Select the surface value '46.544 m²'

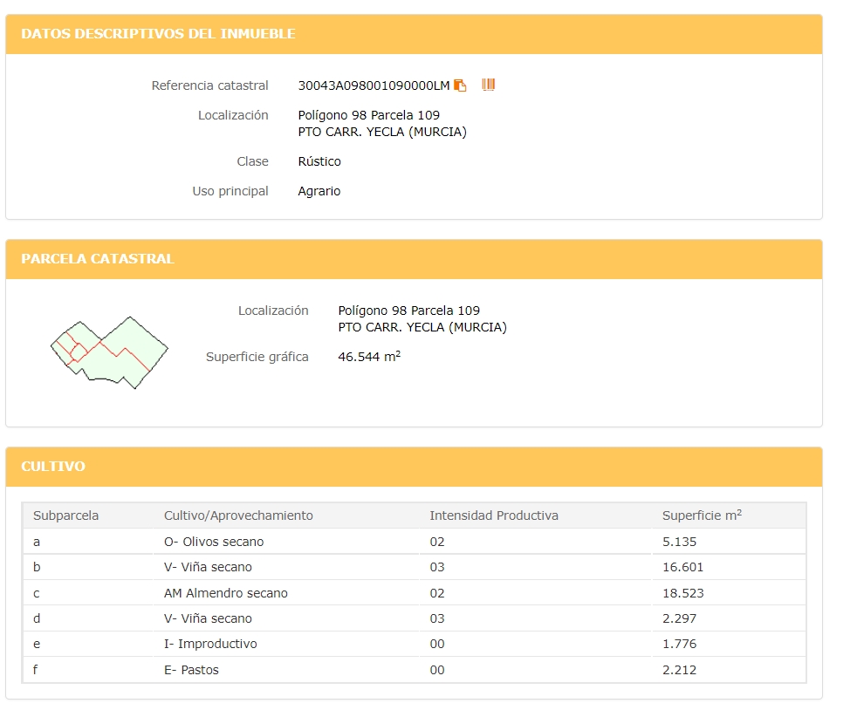point(369,356)
